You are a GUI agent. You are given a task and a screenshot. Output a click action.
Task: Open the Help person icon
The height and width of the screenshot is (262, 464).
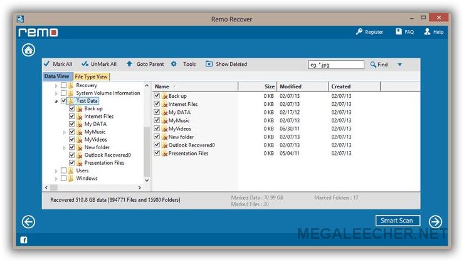[x=427, y=31]
